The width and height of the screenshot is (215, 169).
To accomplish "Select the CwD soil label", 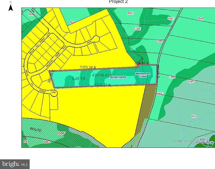I will [172, 77].
